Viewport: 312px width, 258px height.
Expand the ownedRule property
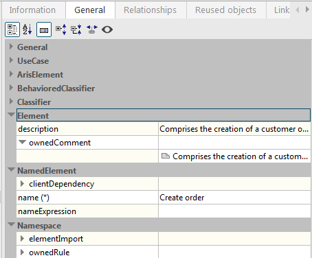click(22, 253)
